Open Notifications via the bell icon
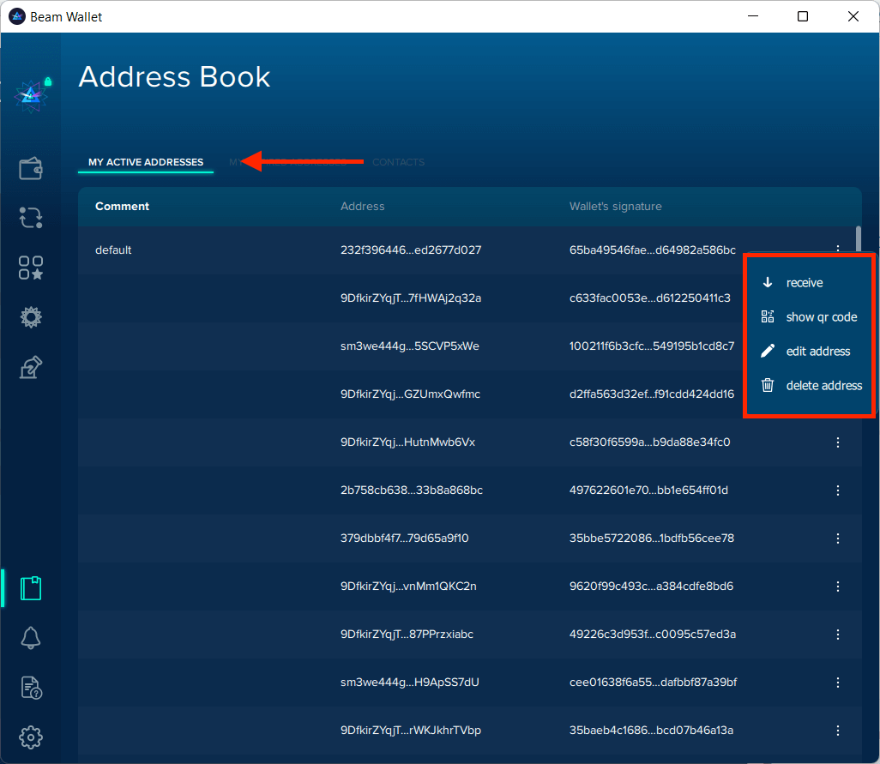Viewport: 880px width, 764px height. coord(31,637)
